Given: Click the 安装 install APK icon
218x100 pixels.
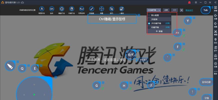Looking at the screenshot, I should pos(216,57).
